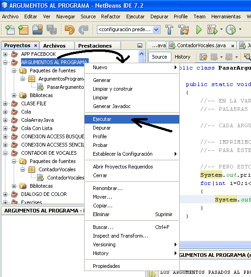Switch to the ContadorVocales.java tab
The width and height of the screenshot is (251, 277).
click(201, 46)
